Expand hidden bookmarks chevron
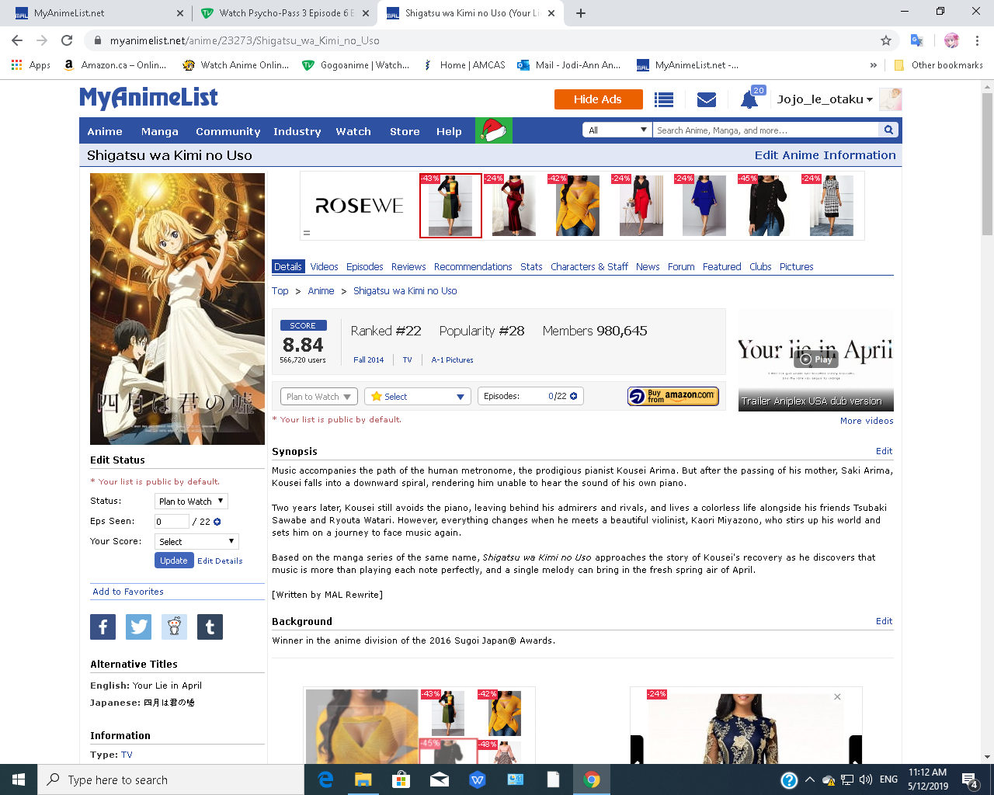The image size is (994, 795). pyautogui.click(x=874, y=65)
